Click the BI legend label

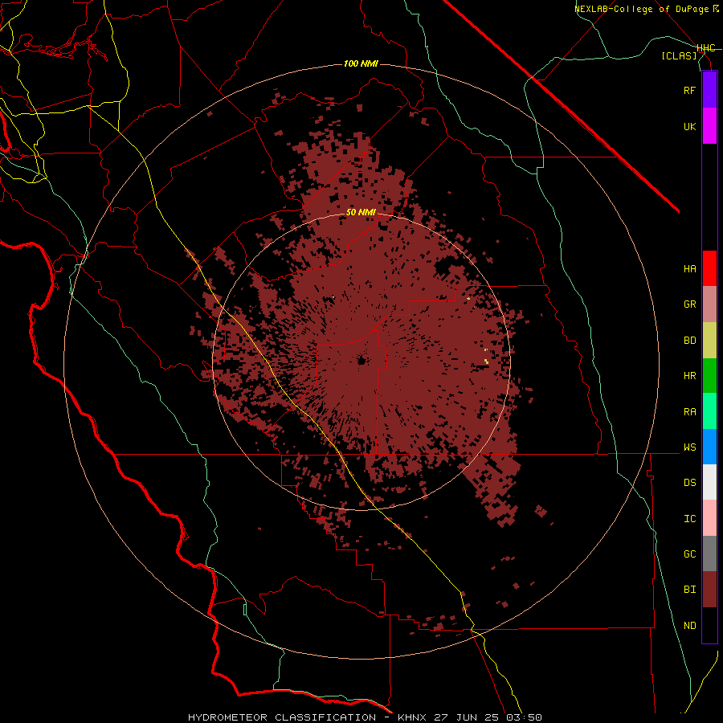689,590
